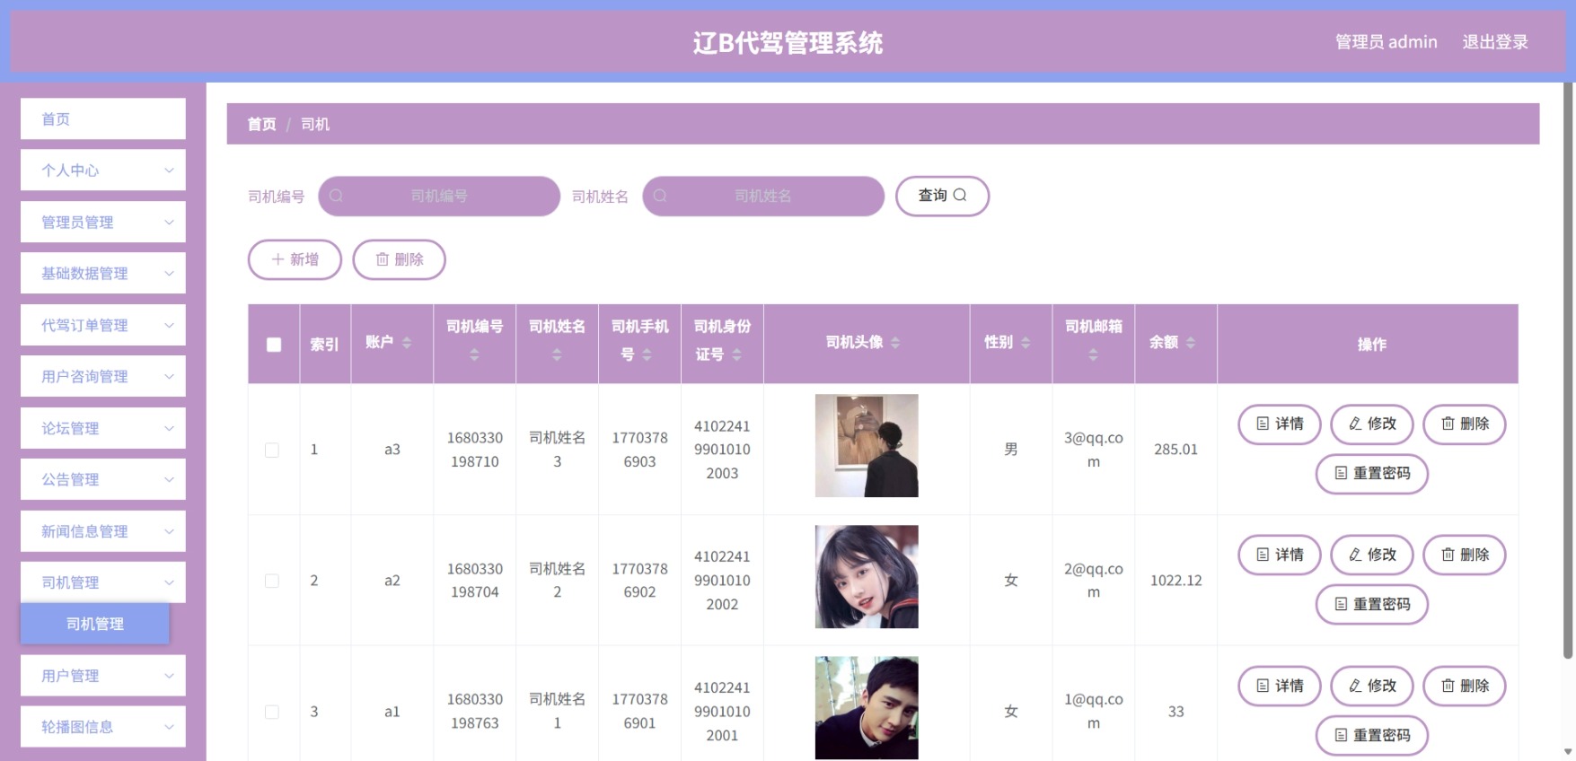Viewport: 1576px width, 761px height.
Task: Expand 用户管理 sidebar menu
Action: pos(103,676)
